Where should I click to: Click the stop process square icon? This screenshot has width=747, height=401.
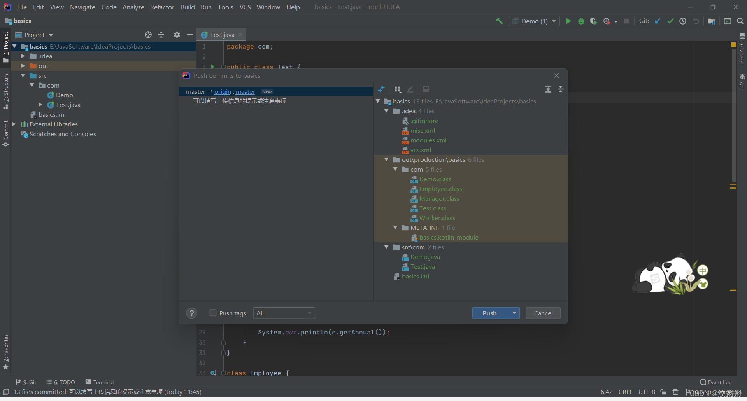[626, 21]
